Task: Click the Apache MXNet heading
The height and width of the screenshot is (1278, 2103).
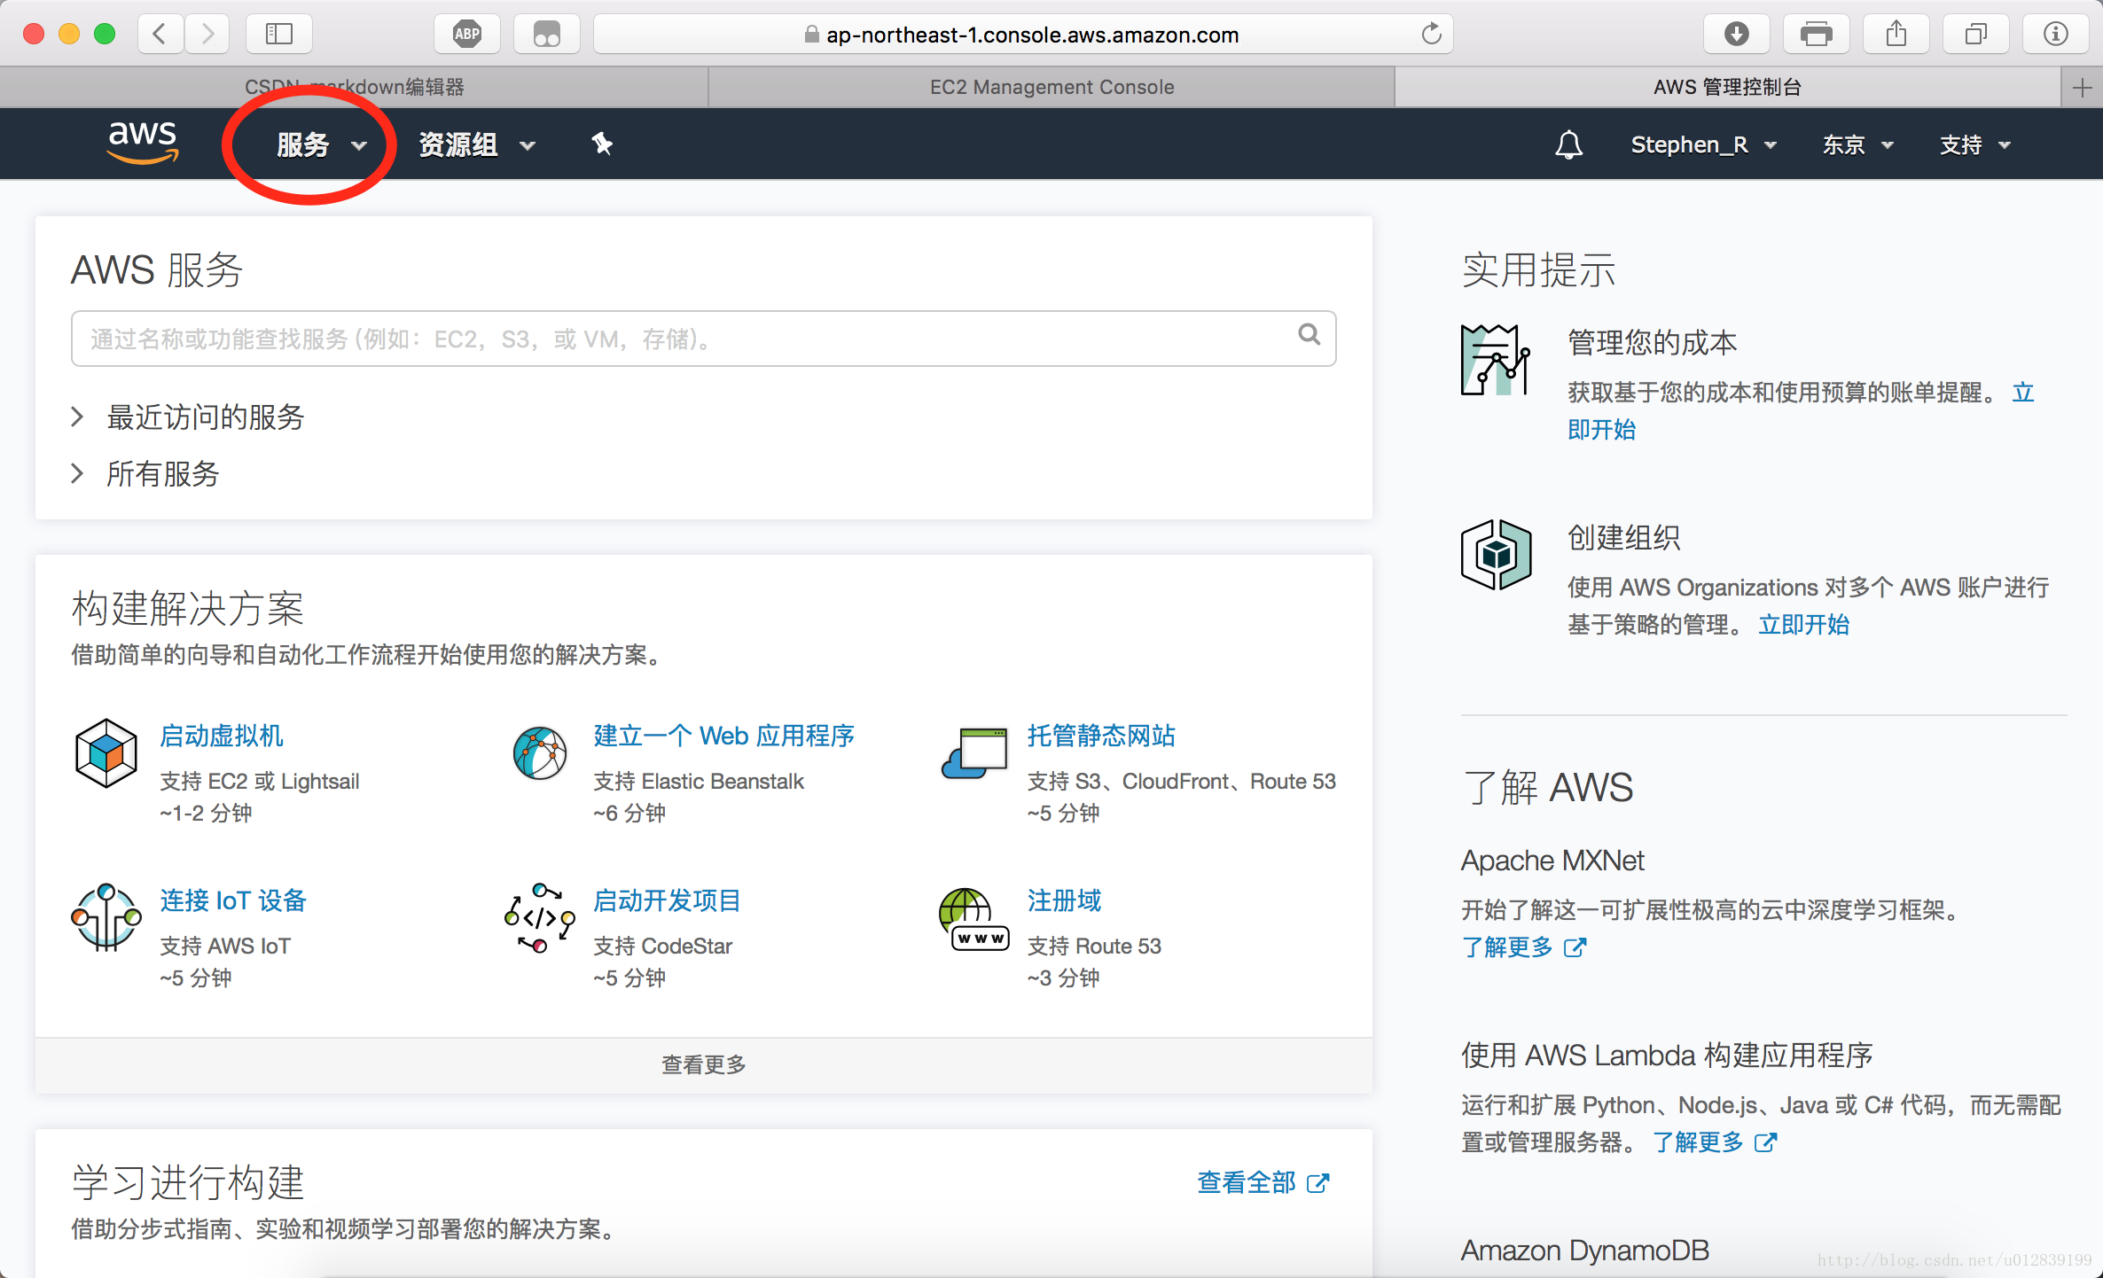Action: pos(1552,860)
